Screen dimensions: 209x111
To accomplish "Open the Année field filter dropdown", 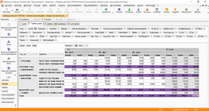I will [x=35, y=29].
